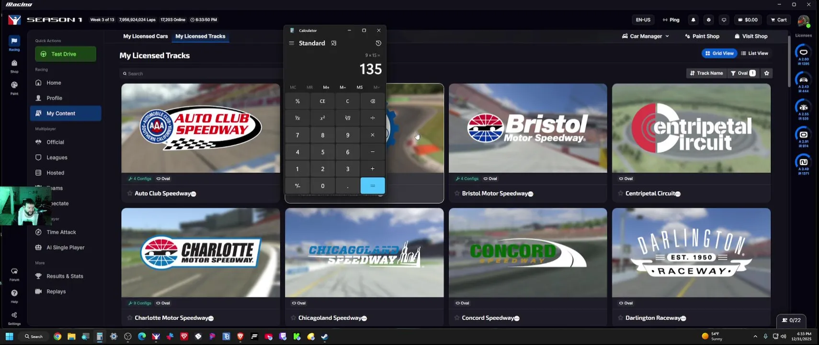Image resolution: width=819 pixels, height=345 pixels.
Task: Click Calculator keep on top icon
Action: 334,43
